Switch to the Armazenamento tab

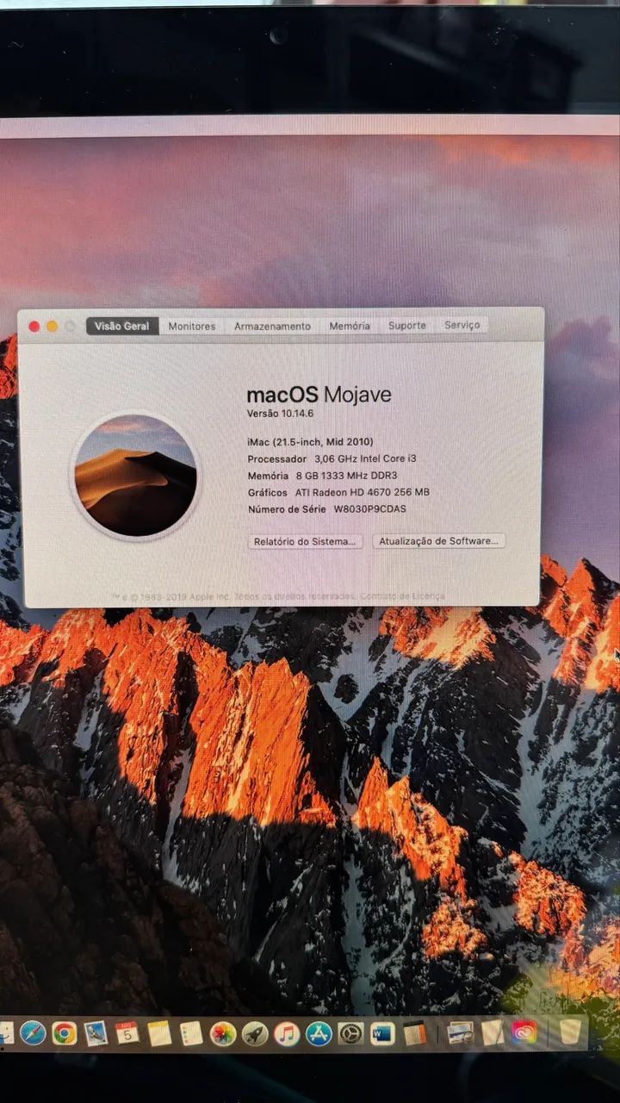(272, 326)
